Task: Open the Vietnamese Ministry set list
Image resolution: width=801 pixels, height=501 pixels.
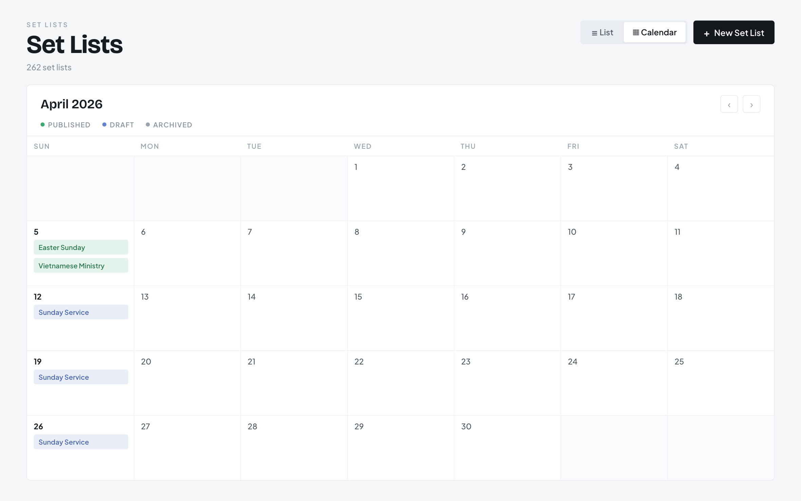Action: (x=81, y=266)
